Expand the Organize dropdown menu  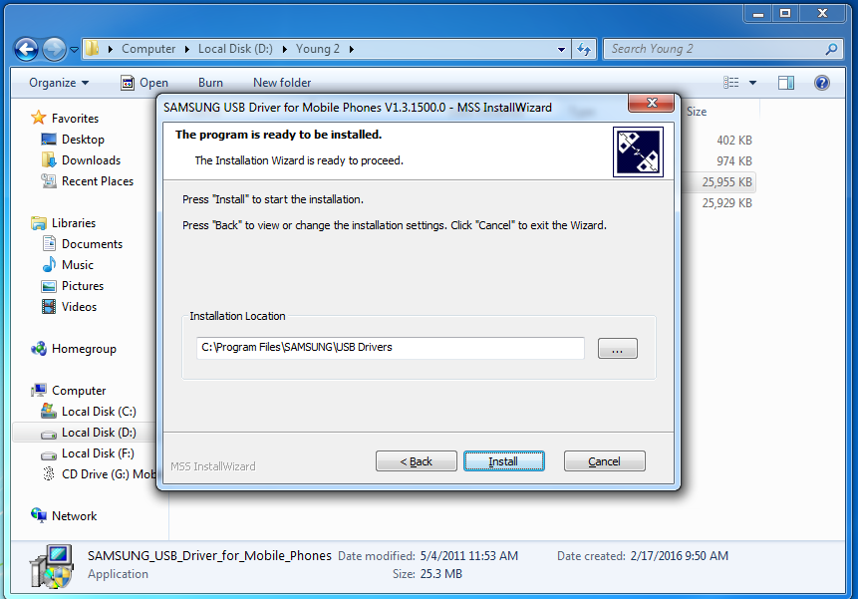[59, 83]
